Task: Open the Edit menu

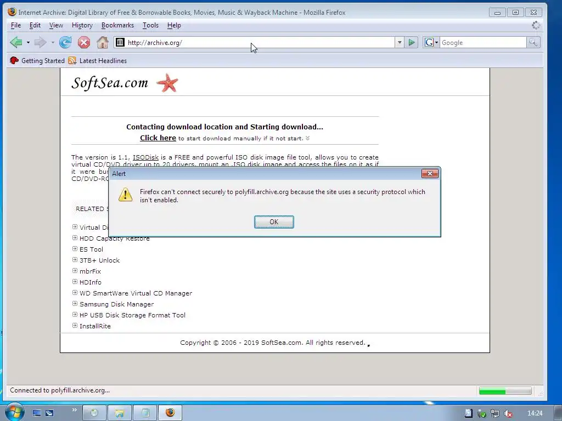Action: tap(35, 25)
